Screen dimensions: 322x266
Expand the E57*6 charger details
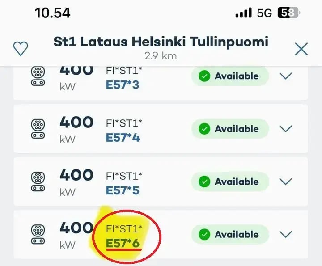pyautogui.click(x=285, y=234)
